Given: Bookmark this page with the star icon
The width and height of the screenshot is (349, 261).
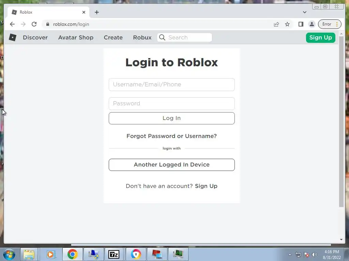Looking at the screenshot, I should click(x=287, y=24).
